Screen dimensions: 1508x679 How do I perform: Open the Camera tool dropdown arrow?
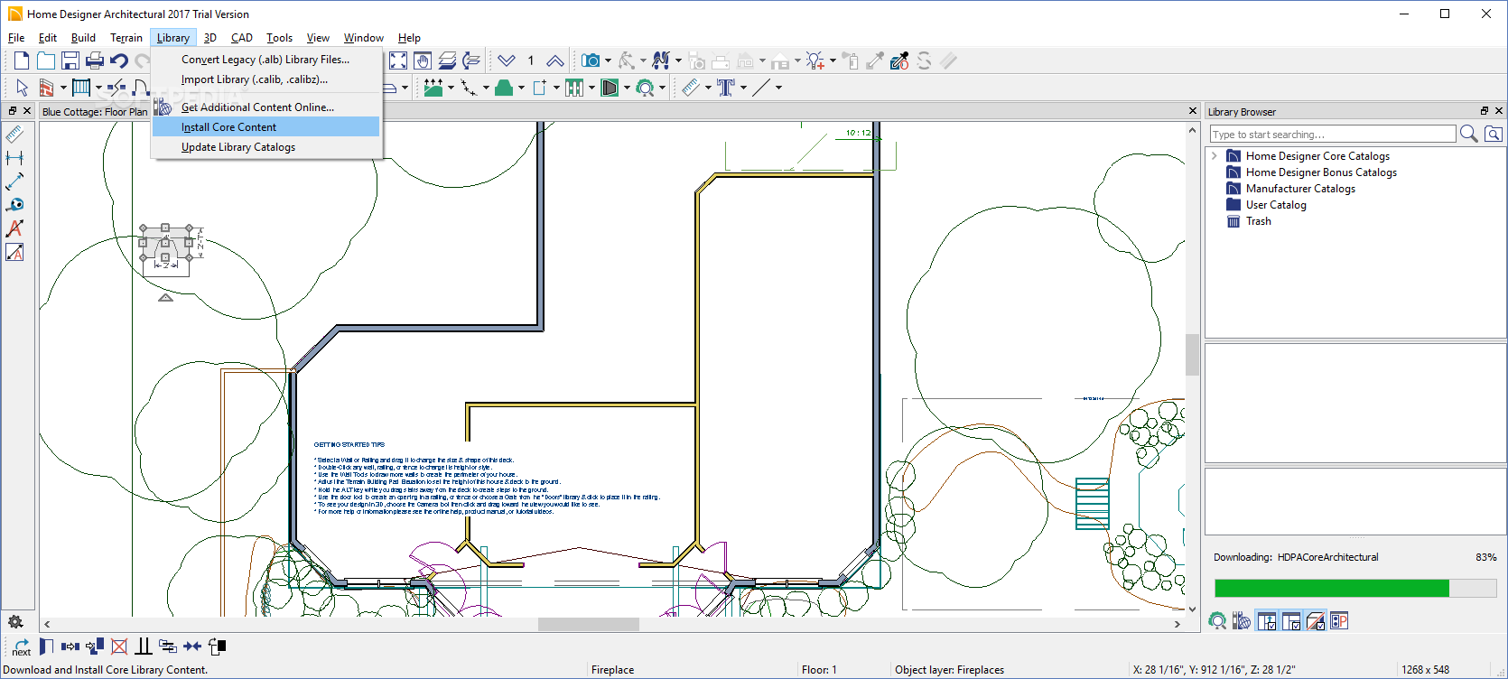(x=608, y=60)
